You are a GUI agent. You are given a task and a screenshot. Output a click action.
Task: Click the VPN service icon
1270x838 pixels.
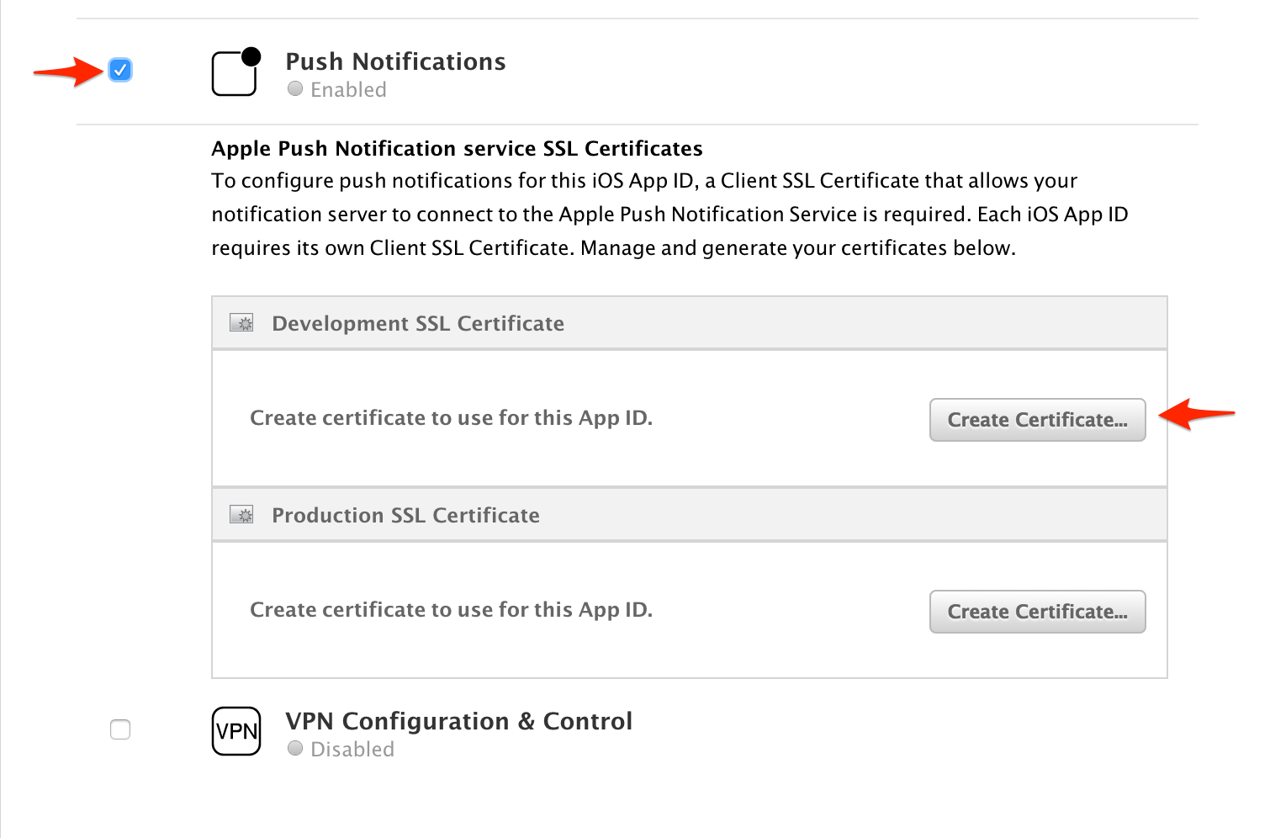[236, 730]
